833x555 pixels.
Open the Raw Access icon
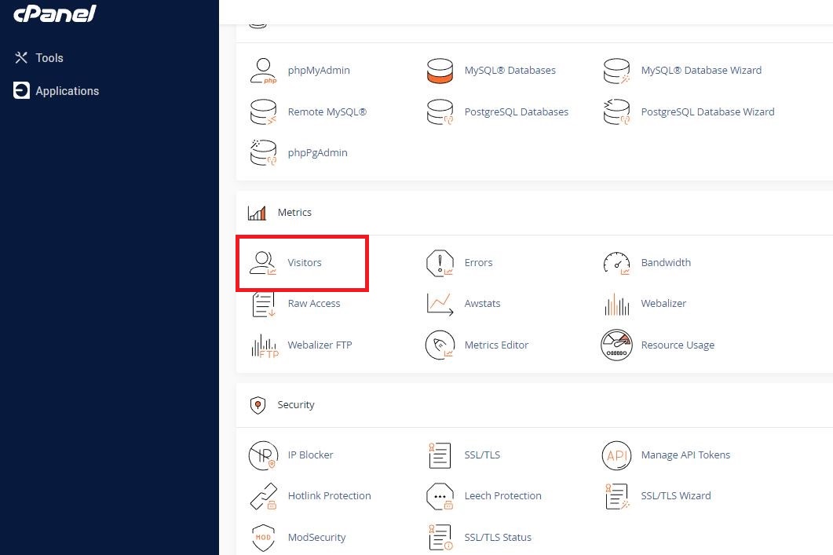pyautogui.click(x=263, y=304)
